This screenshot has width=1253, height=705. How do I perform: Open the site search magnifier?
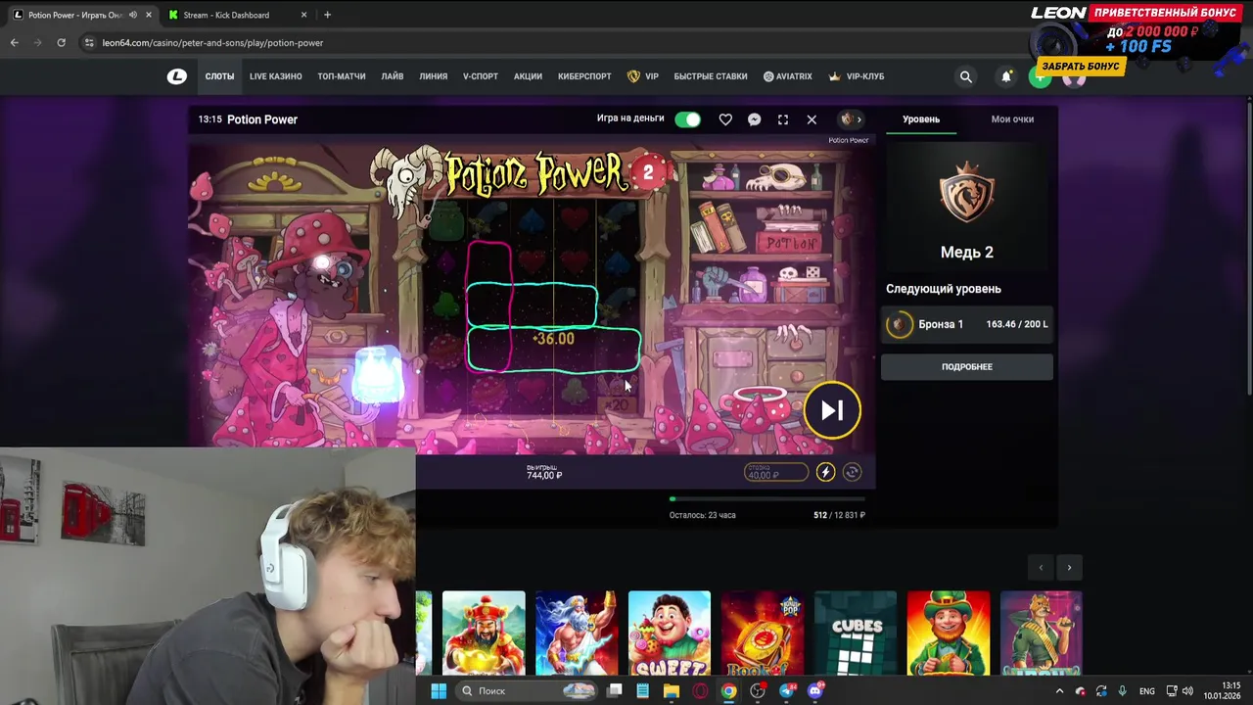[x=966, y=76]
